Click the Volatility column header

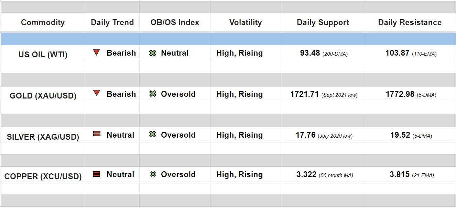(246, 23)
